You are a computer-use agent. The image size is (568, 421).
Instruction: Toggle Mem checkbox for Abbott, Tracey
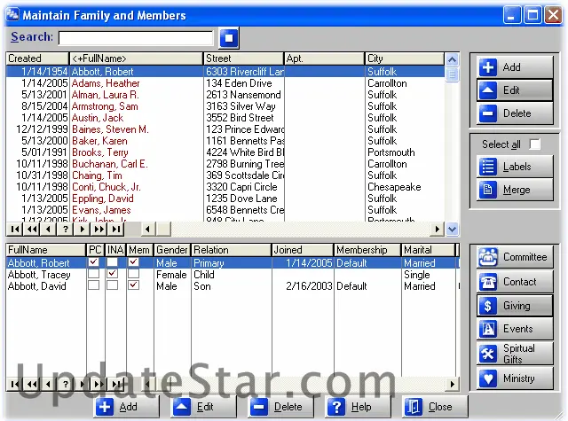coord(134,274)
